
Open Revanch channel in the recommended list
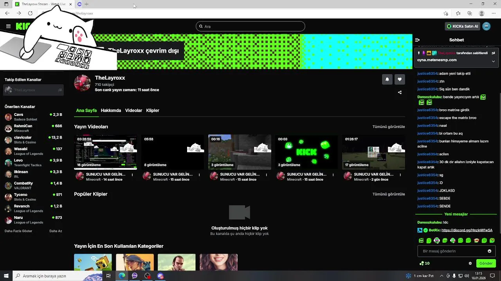click(33, 208)
